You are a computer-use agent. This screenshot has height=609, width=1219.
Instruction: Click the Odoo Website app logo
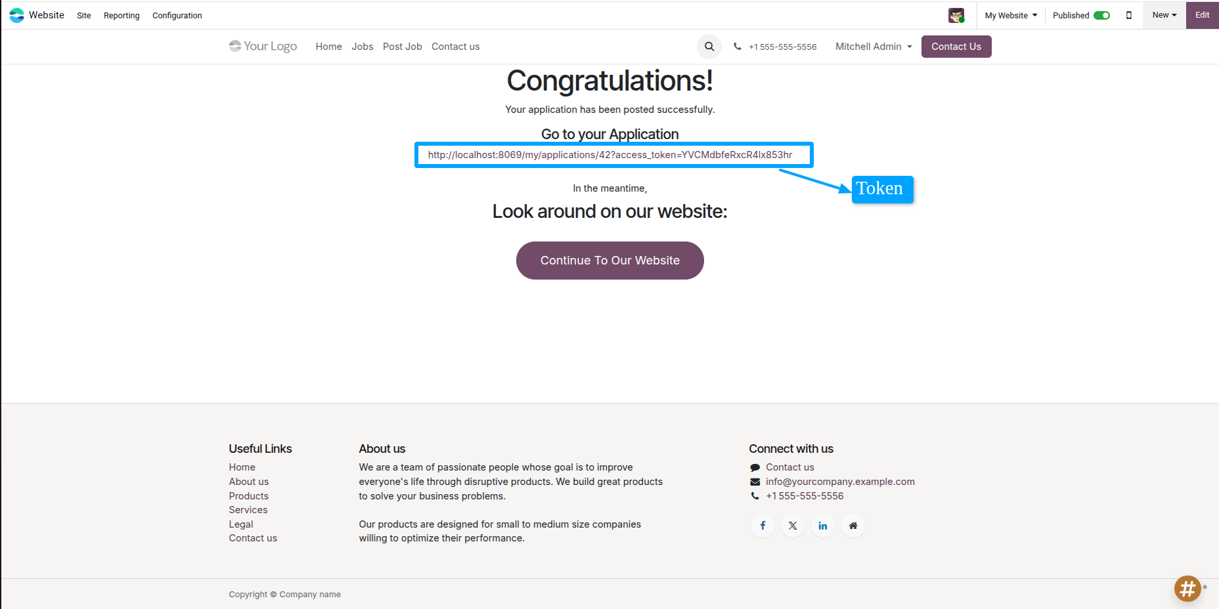[16, 15]
